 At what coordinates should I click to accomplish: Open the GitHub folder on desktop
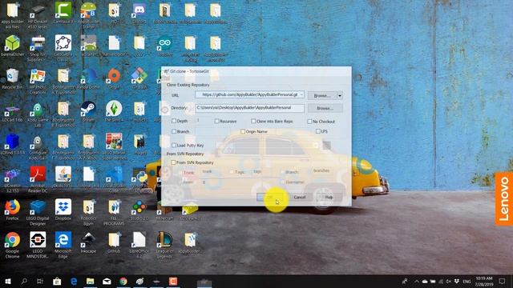pyautogui.click(x=114, y=242)
